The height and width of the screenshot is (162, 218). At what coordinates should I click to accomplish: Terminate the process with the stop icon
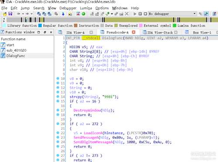pyautogui.click(x=145, y=14)
